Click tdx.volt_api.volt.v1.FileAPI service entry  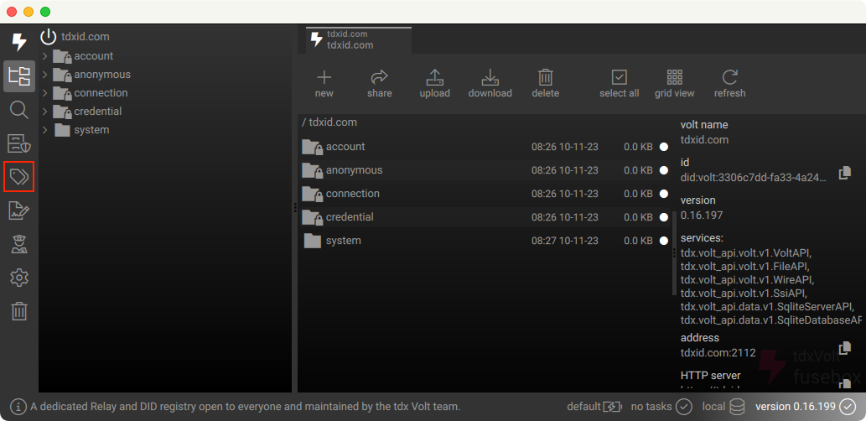tap(745, 267)
